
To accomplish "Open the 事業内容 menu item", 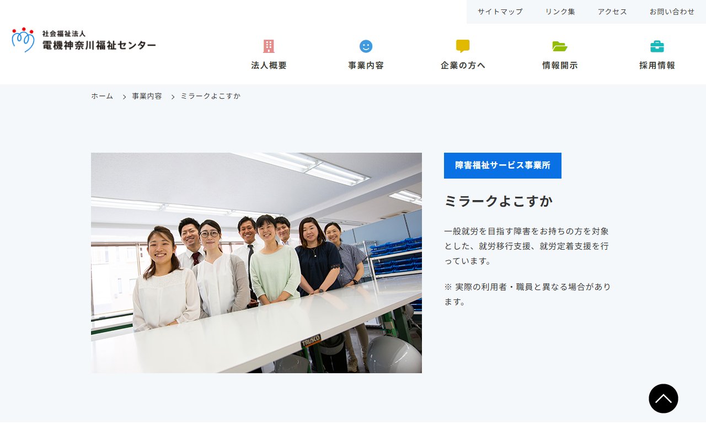I will pos(366,65).
